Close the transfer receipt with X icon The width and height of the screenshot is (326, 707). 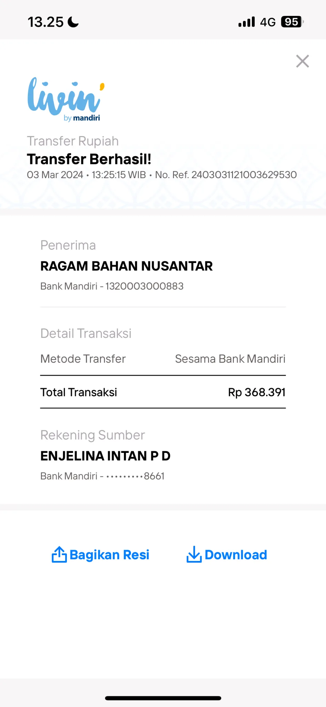click(303, 61)
